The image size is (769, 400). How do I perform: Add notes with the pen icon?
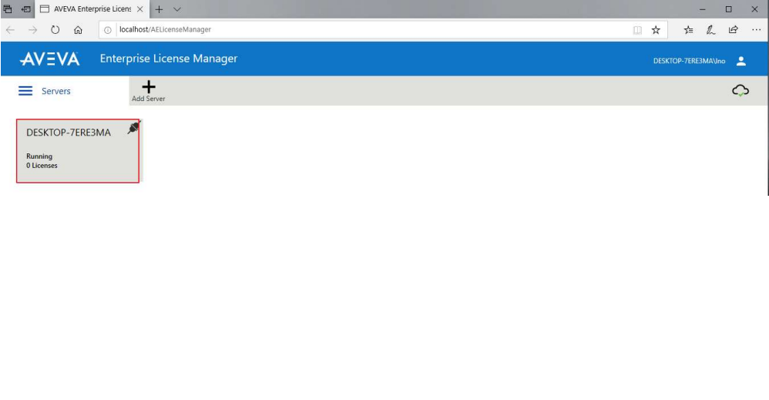point(710,30)
